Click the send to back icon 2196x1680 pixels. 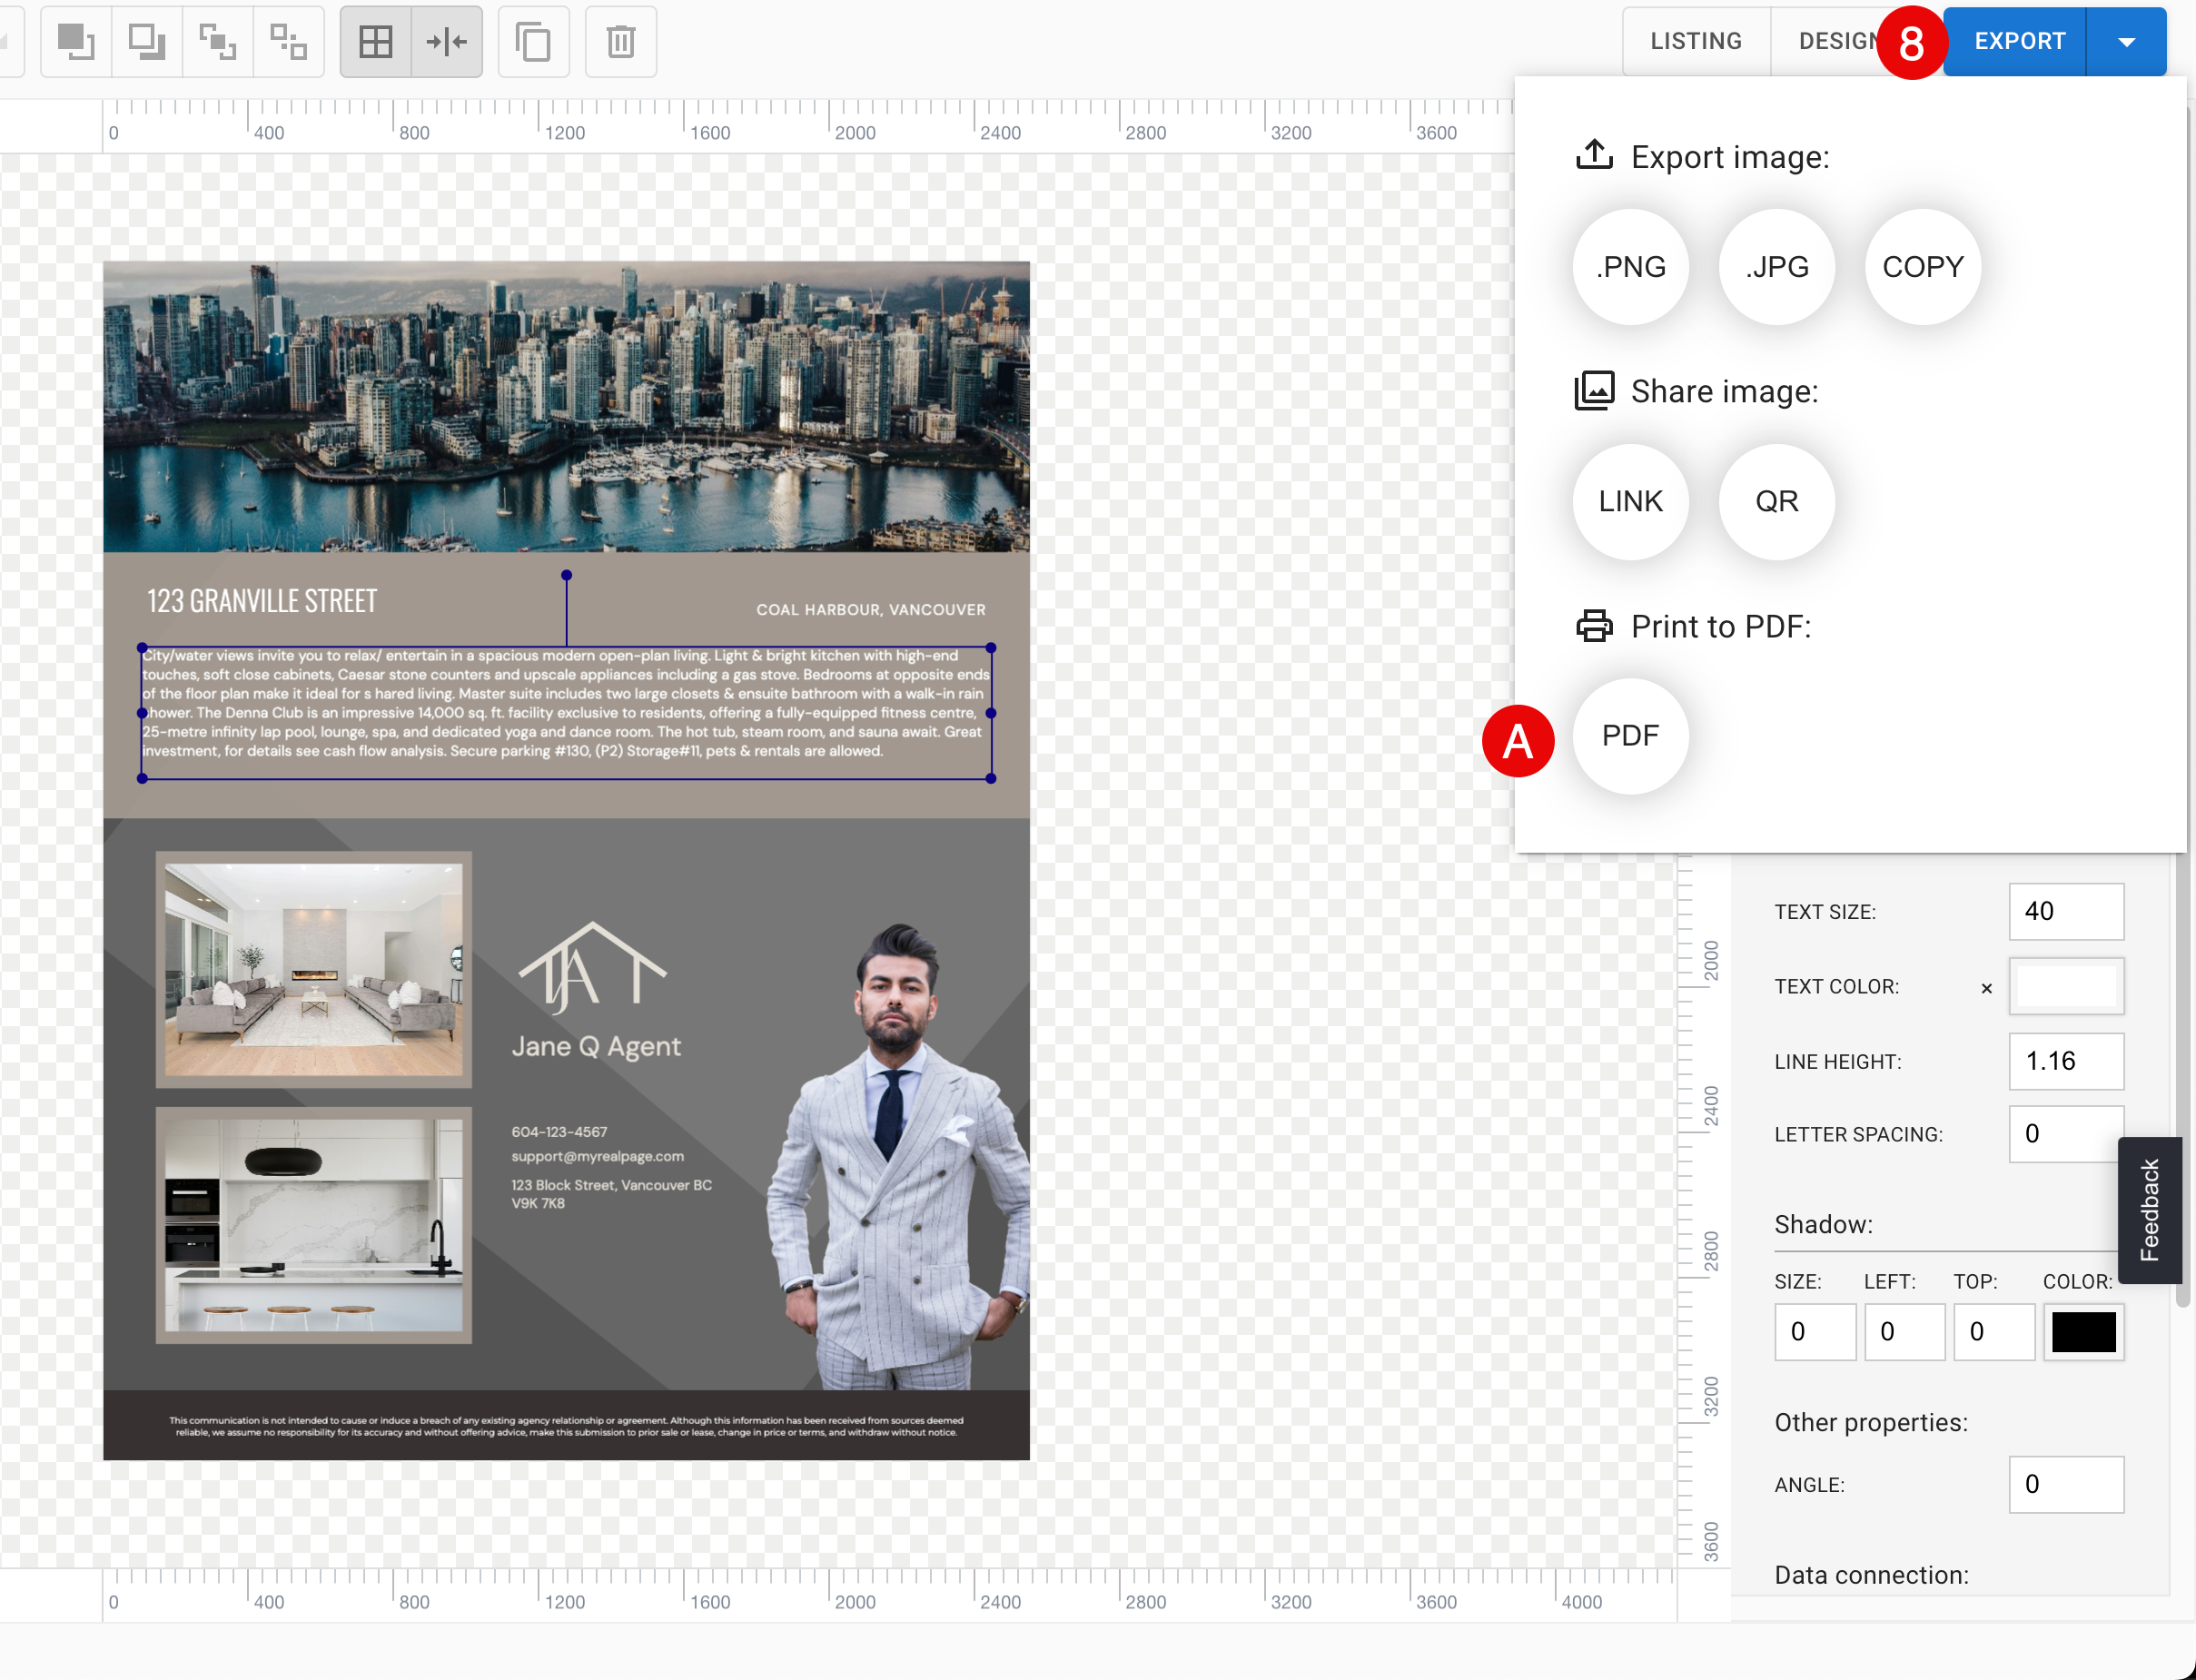(x=147, y=41)
